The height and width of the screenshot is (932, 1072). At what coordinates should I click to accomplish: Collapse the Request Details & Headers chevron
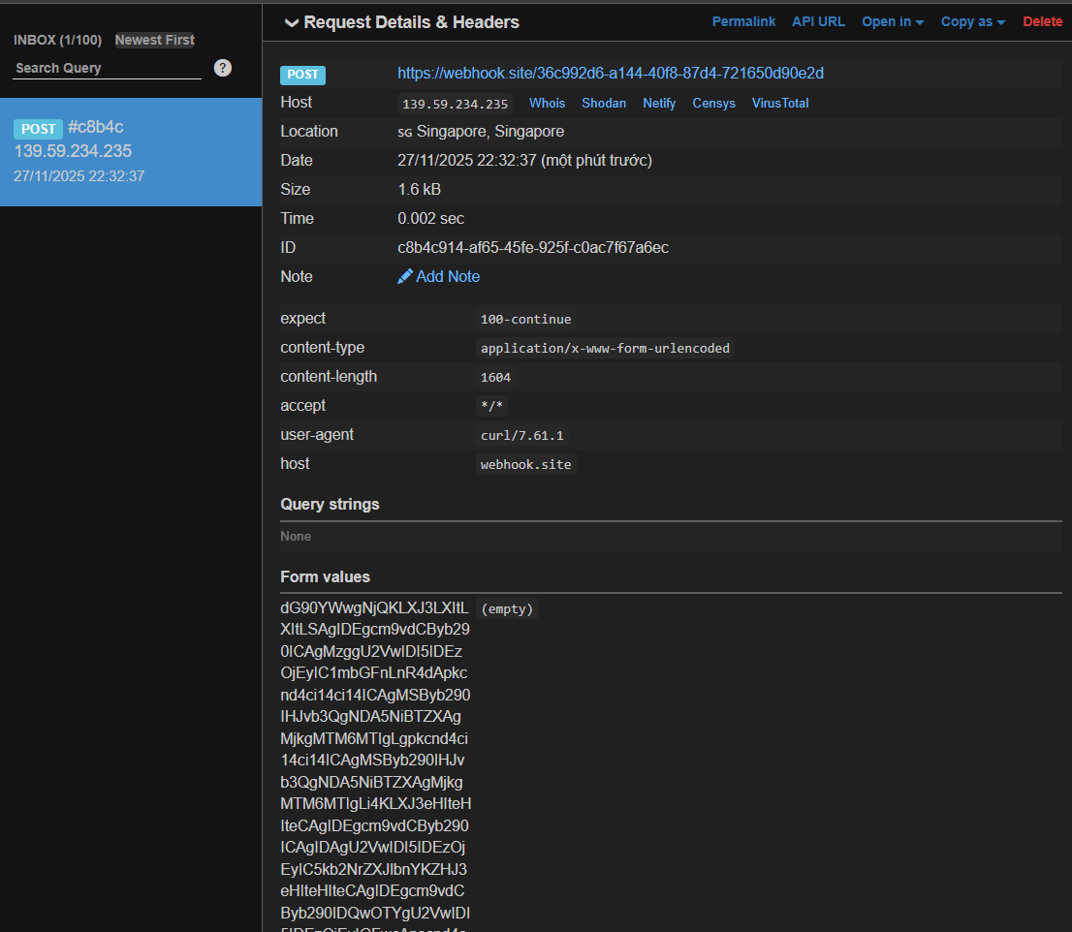coord(291,23)
